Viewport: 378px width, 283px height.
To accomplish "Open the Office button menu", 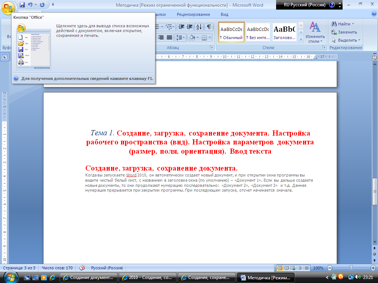I will pos(8,8).
